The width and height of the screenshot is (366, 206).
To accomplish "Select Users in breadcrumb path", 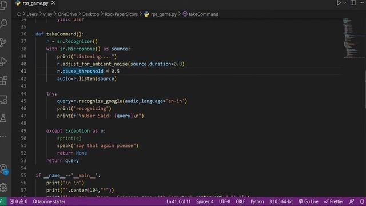I will pos(32,14).
